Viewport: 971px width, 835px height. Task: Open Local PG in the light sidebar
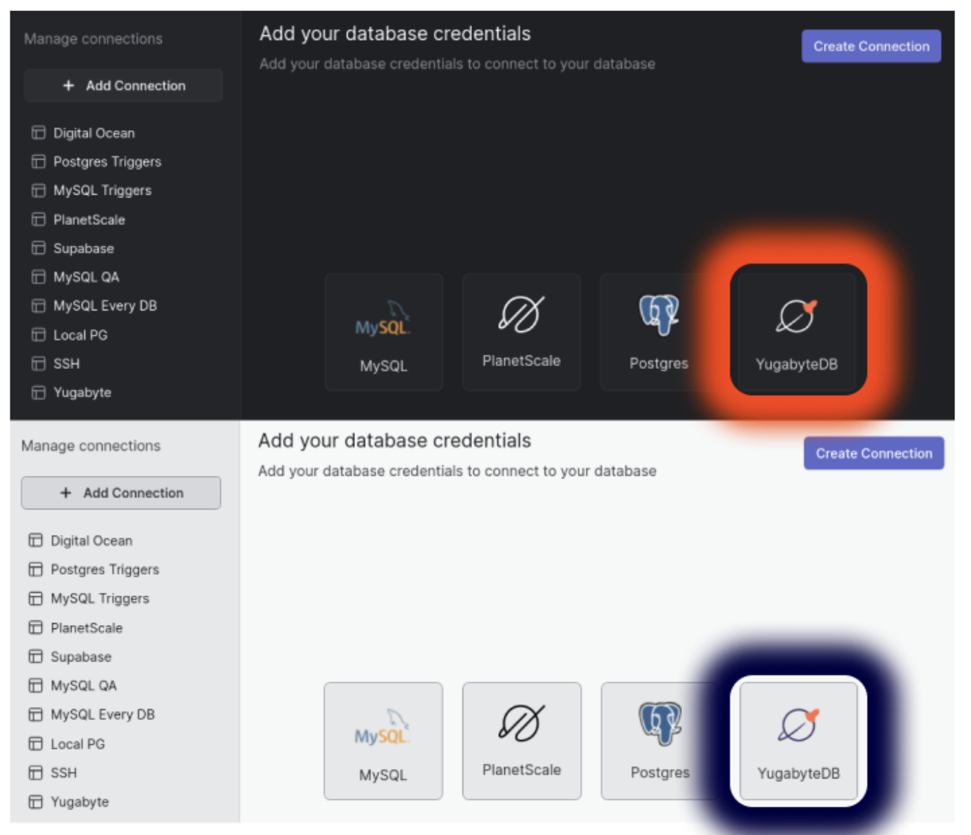77,744
